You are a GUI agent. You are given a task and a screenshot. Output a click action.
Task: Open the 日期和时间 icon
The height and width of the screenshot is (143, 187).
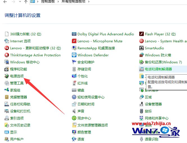[74, 104]
